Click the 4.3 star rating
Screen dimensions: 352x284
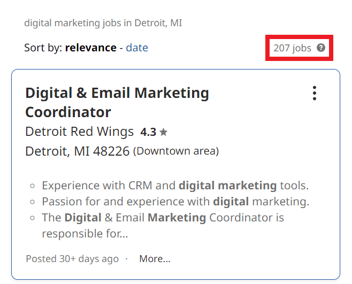coord(154,132)
